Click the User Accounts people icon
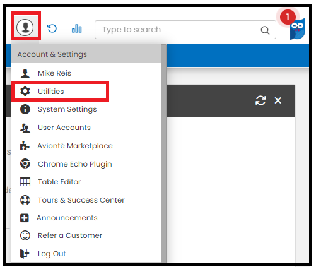316x267 pixels. (25, 128)
